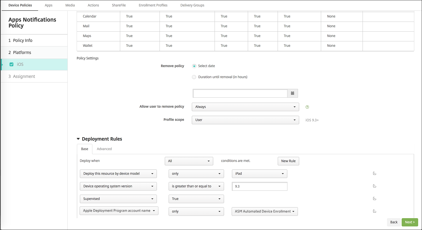Click the Back button
The image size is (422, 230).
[x=394, y=222]
